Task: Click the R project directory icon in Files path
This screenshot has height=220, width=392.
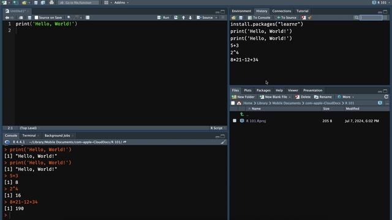Action: (x=380, y=103)
